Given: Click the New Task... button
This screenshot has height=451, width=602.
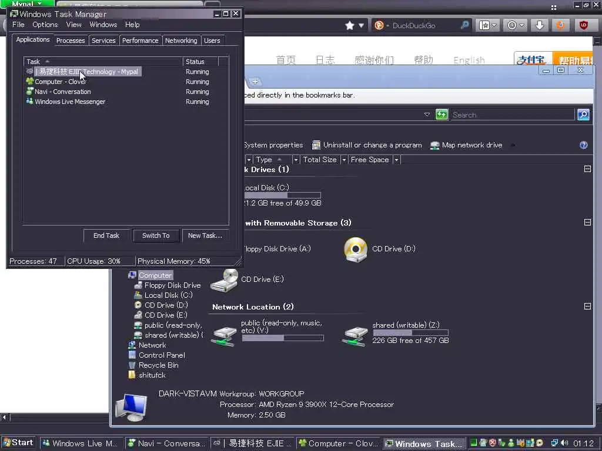Looking at the screenshot, I should click(205, 235).
